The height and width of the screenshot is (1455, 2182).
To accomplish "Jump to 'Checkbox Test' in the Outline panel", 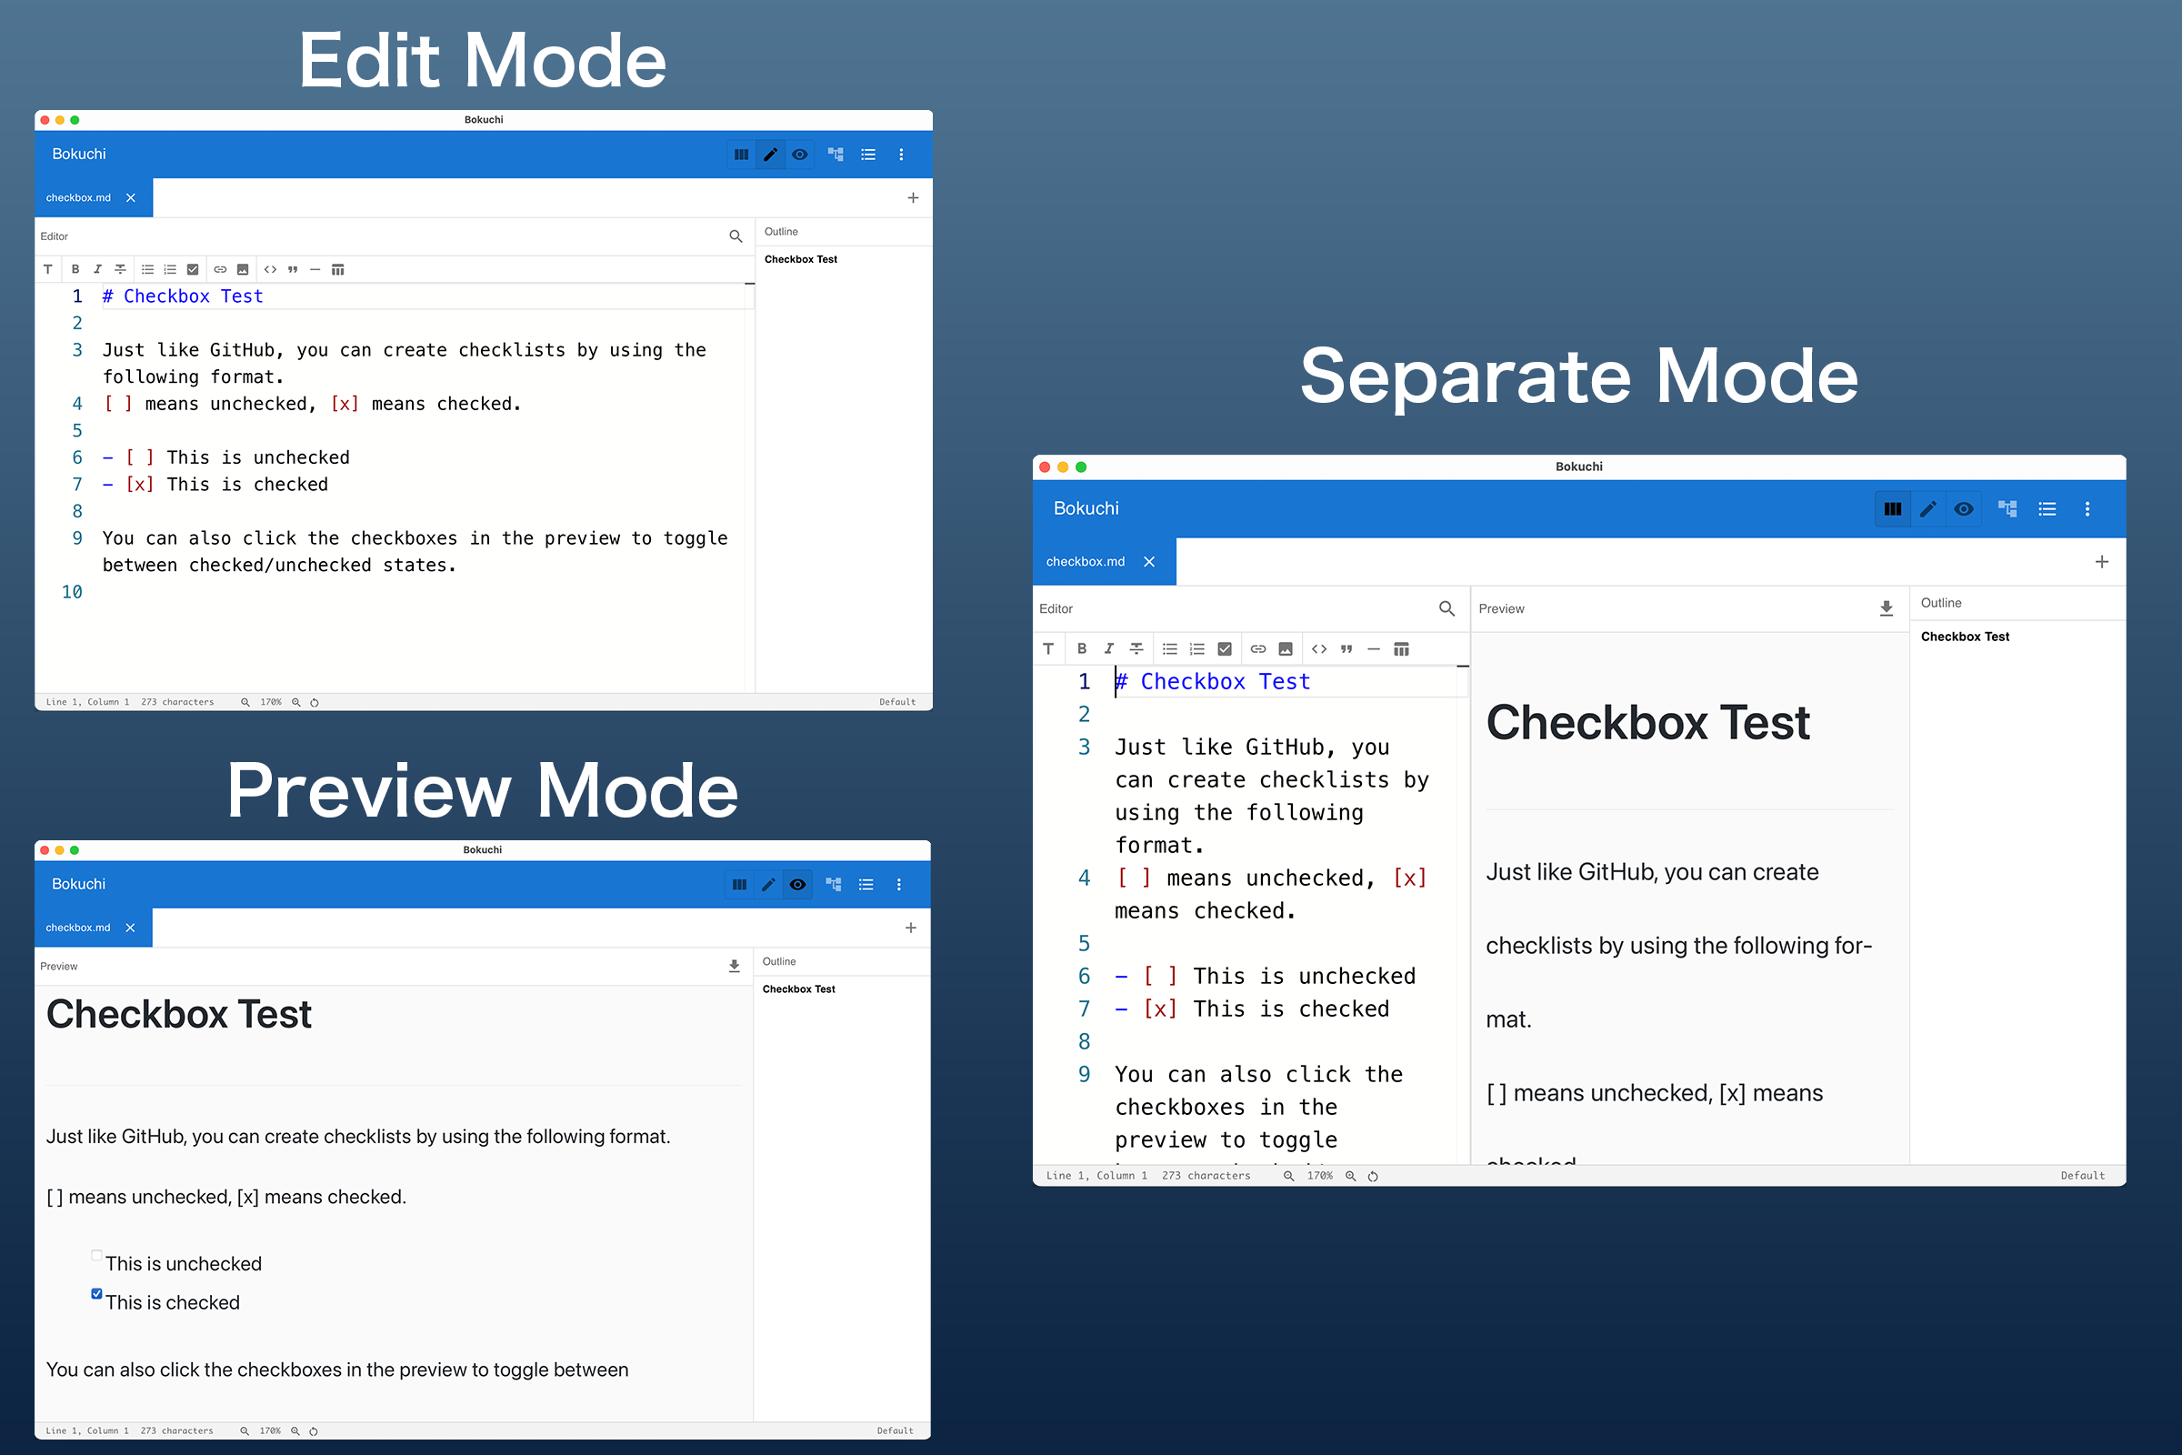I will point(800,259).
